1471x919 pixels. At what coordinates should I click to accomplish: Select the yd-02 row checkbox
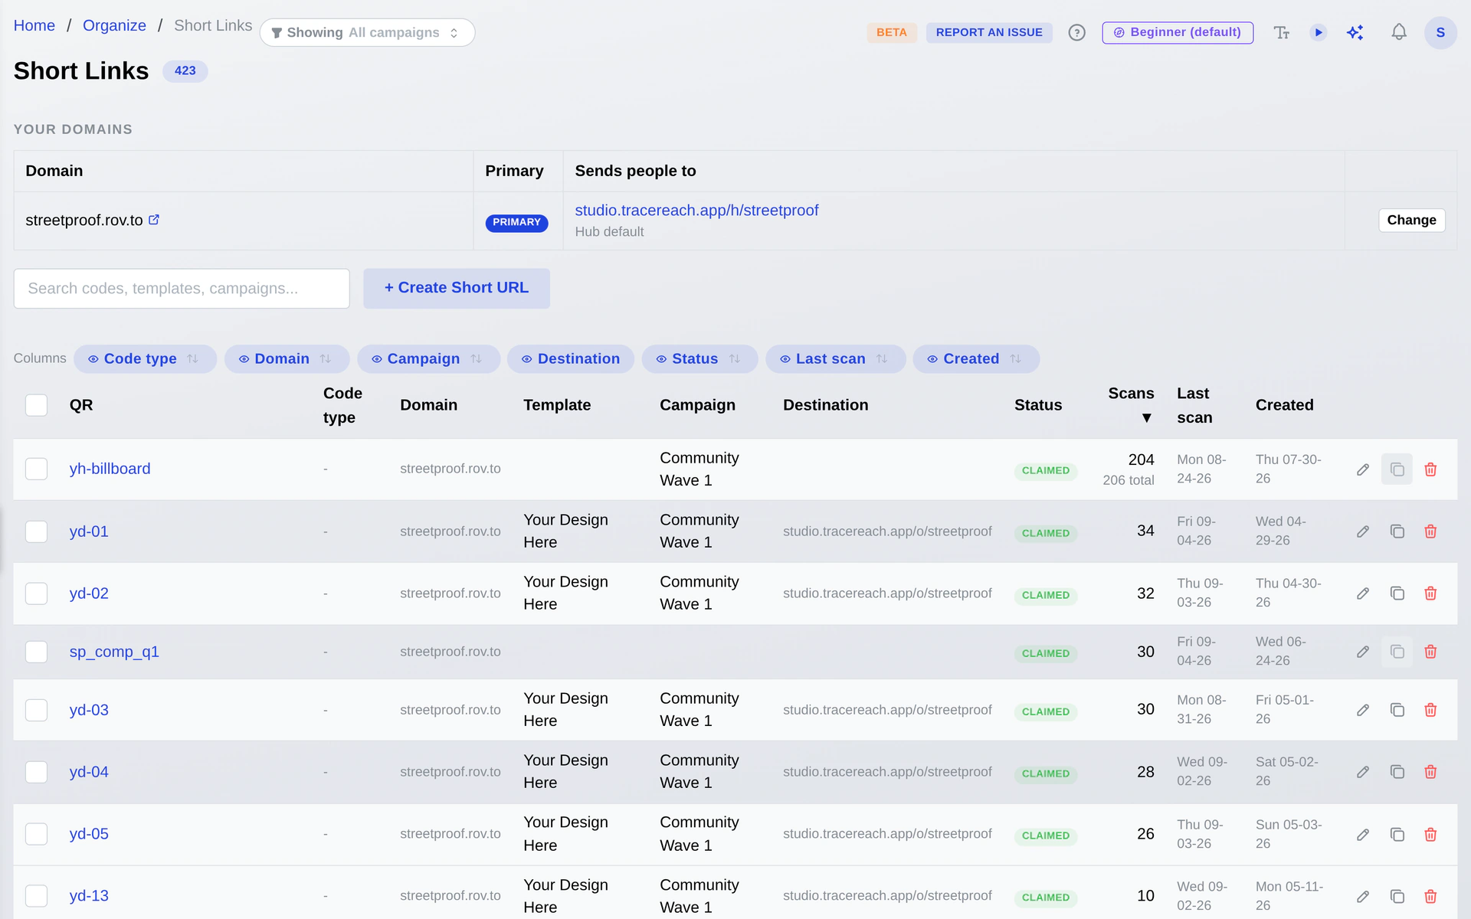pyautogui.click(x=36, y=594)
